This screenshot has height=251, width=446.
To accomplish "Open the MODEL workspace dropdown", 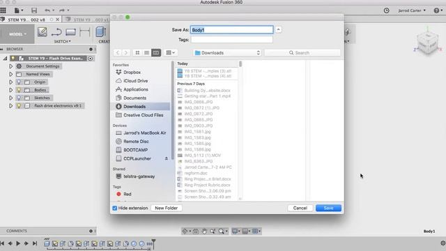I will [x=17, y=34].
